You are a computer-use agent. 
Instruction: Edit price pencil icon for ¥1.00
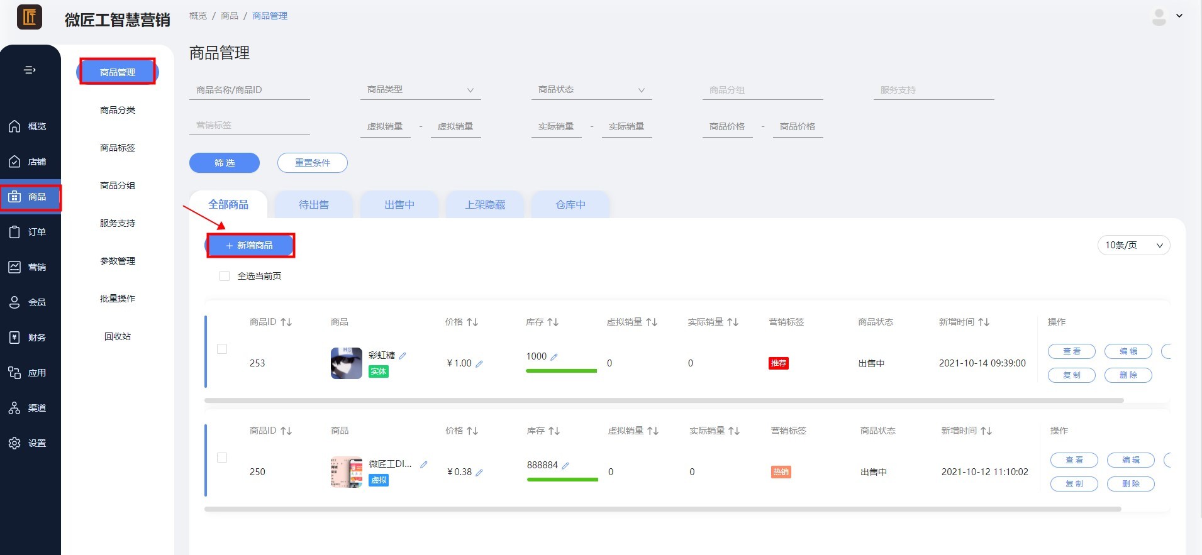pos(479,364)
